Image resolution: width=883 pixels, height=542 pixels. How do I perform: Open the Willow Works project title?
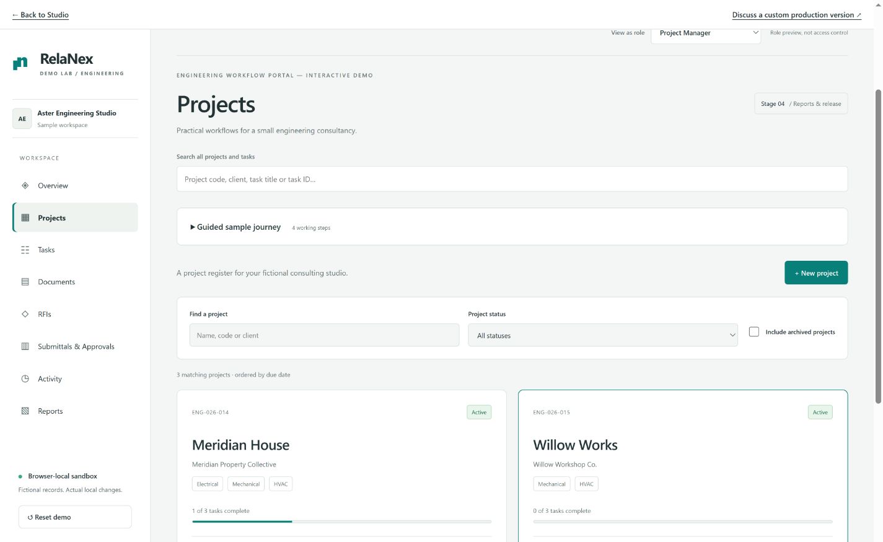tap(575, 445)
